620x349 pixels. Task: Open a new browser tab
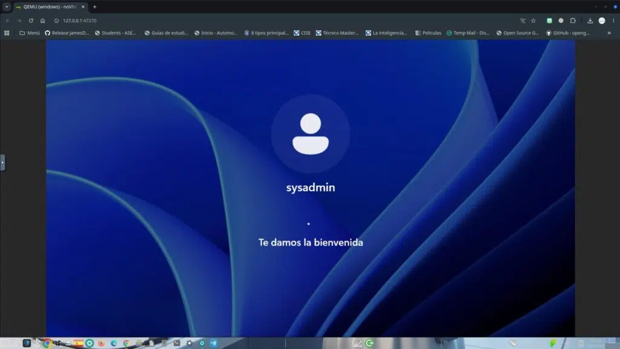click(x=94, y=7)
